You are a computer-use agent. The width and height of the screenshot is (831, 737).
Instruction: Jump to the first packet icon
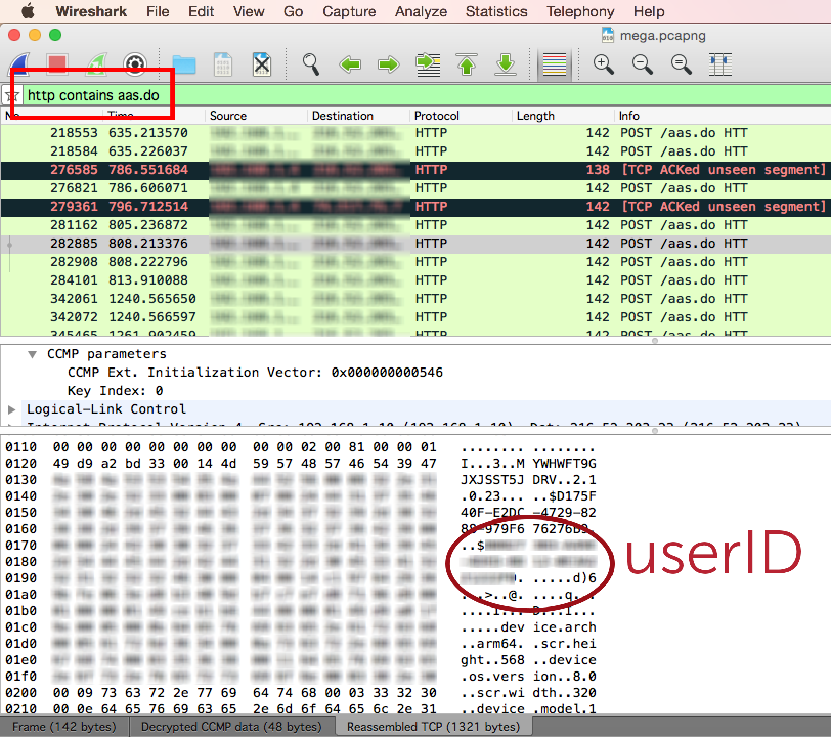(467, 64)
